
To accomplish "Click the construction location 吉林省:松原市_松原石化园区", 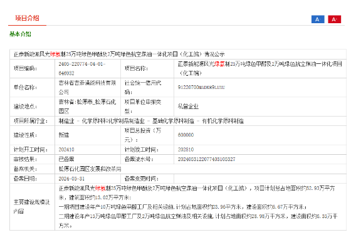I will pyautogui.click(x=87, y=107).
